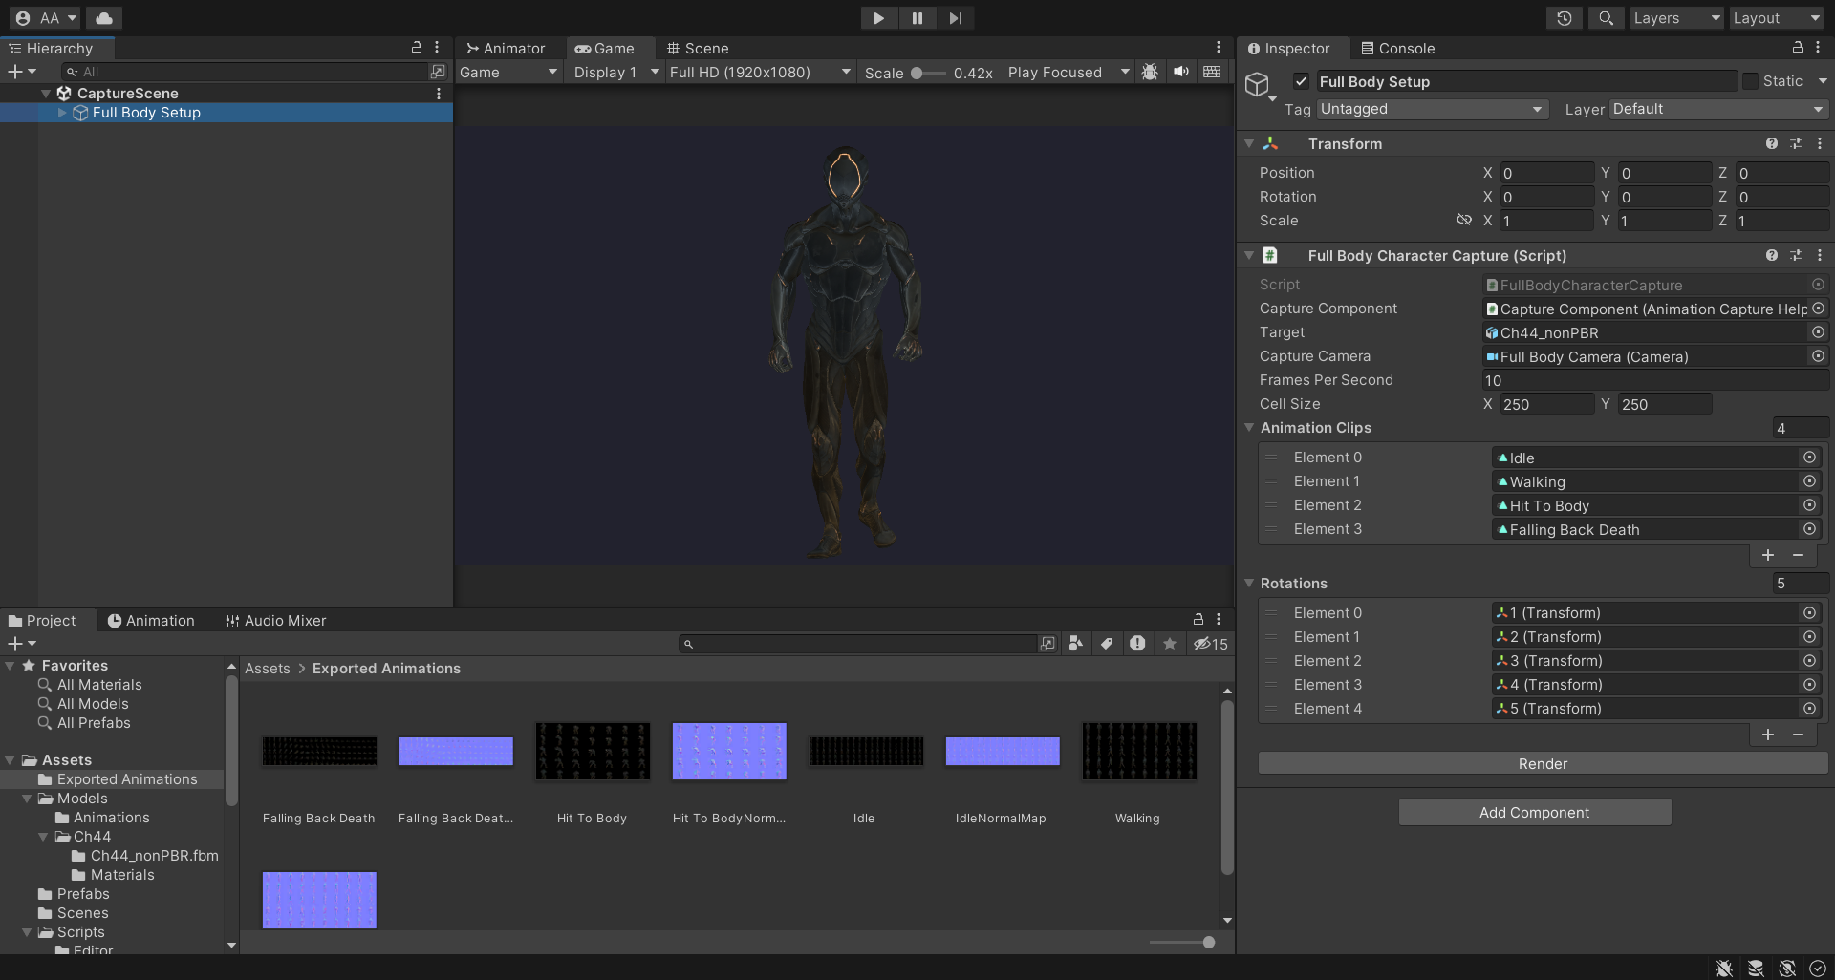Start Play mode with the Play button

[x=878, y=18]
